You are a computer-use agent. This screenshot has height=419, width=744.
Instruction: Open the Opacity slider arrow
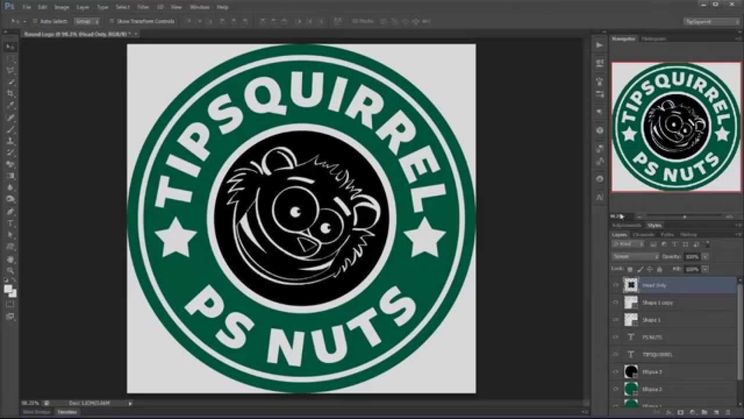coord(705,257)
